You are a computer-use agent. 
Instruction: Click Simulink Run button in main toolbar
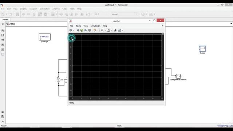click(x=71, y=14)
